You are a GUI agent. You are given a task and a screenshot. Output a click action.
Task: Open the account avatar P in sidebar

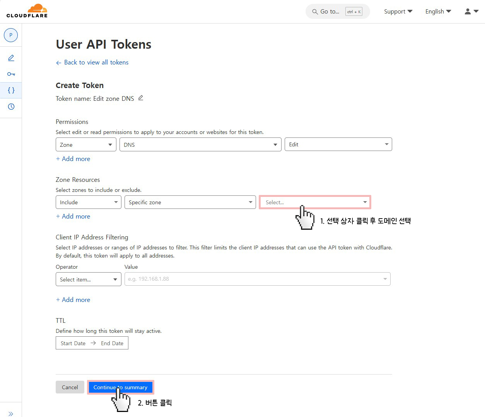[x=11, y=35]
